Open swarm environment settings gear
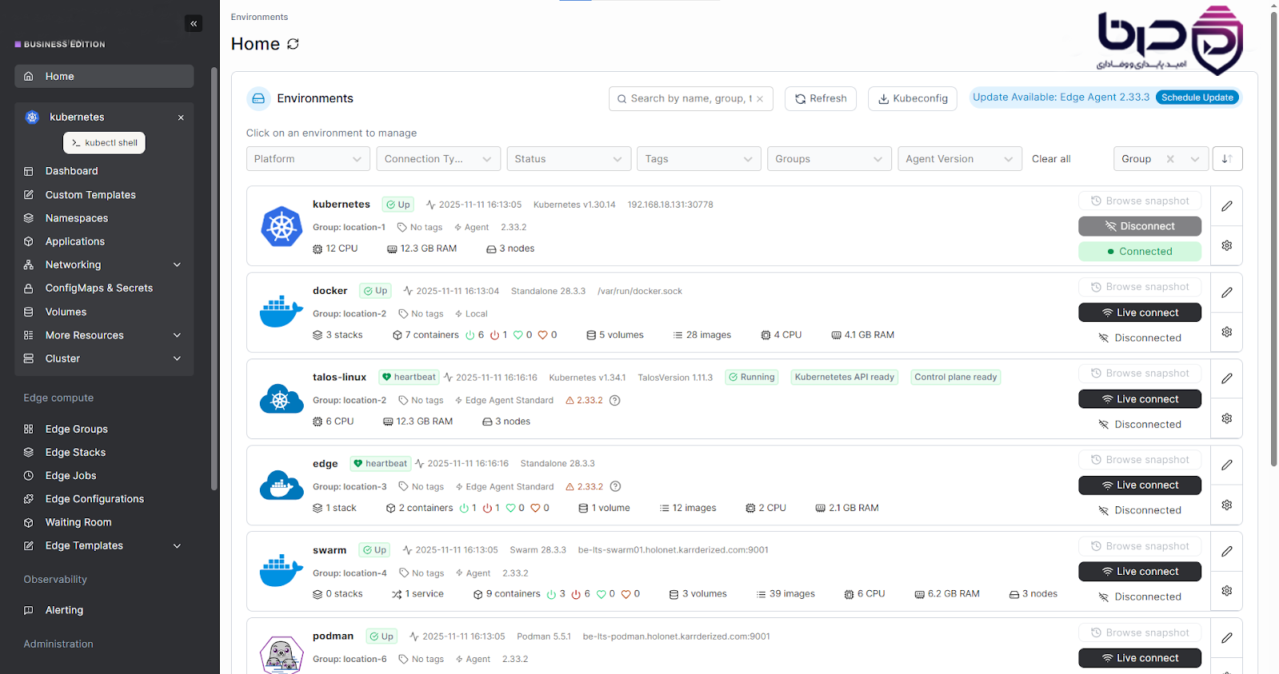Viewport: 1279px width, 674px height. tap(1226, 590)
